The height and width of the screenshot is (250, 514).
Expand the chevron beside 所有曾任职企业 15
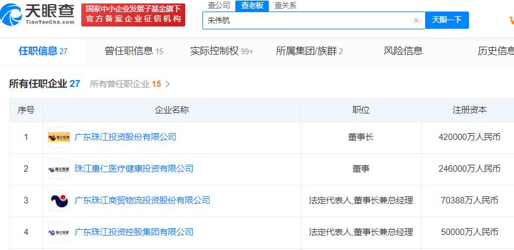click(x=167, y=84)
